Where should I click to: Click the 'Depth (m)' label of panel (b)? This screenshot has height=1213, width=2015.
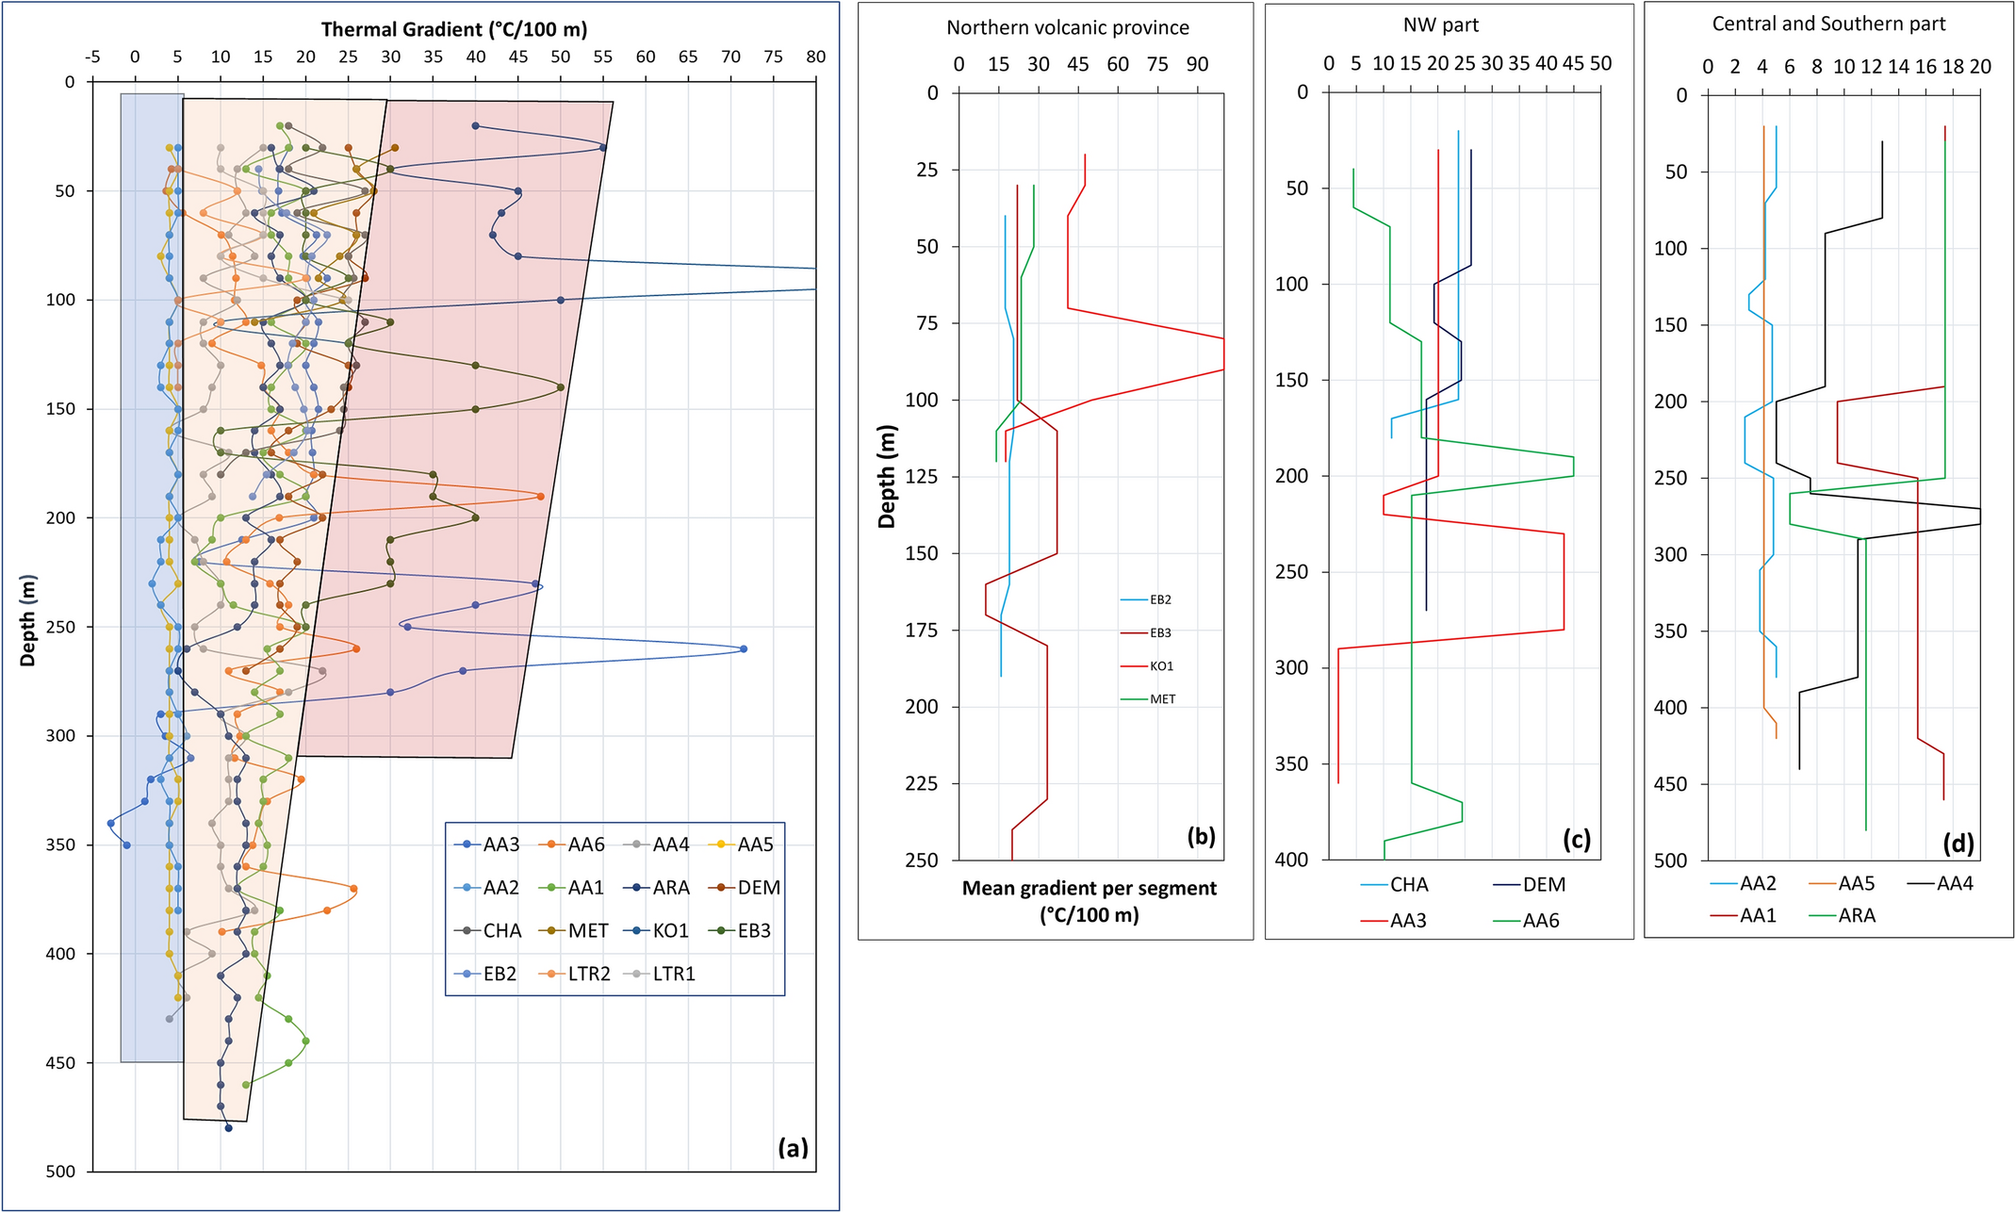click(887, 476)
